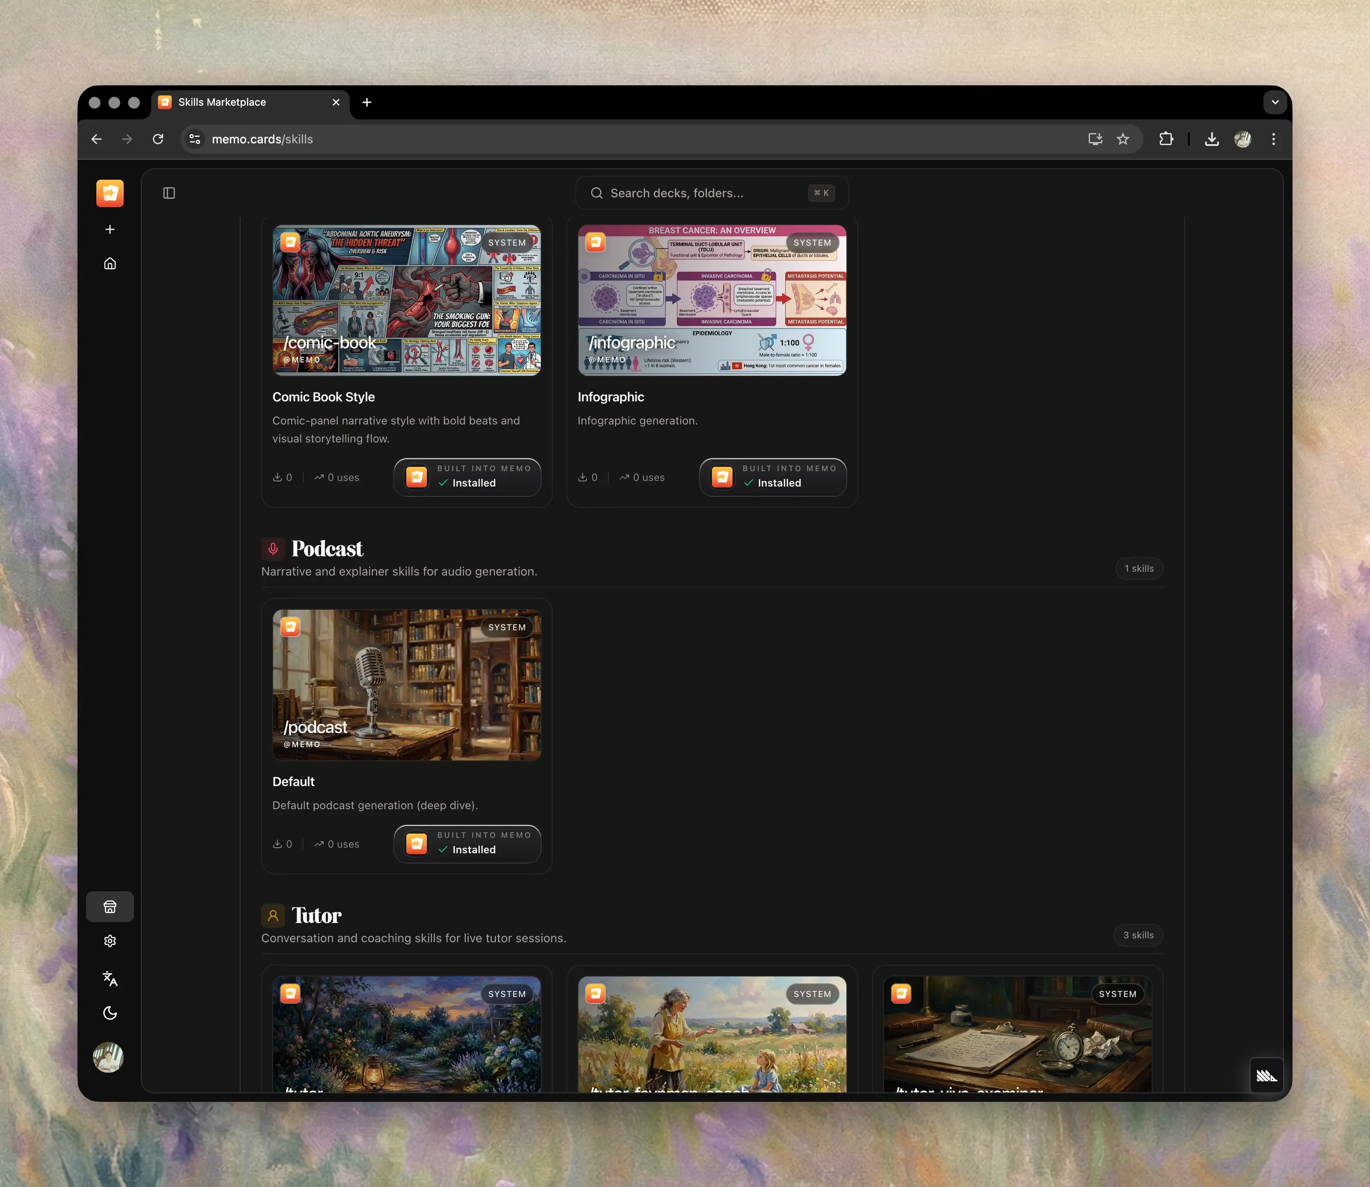Viewport: 1370px width, 1187px height.
Task: Click the plus icon in the sidebar
Action: pos(110,229)
